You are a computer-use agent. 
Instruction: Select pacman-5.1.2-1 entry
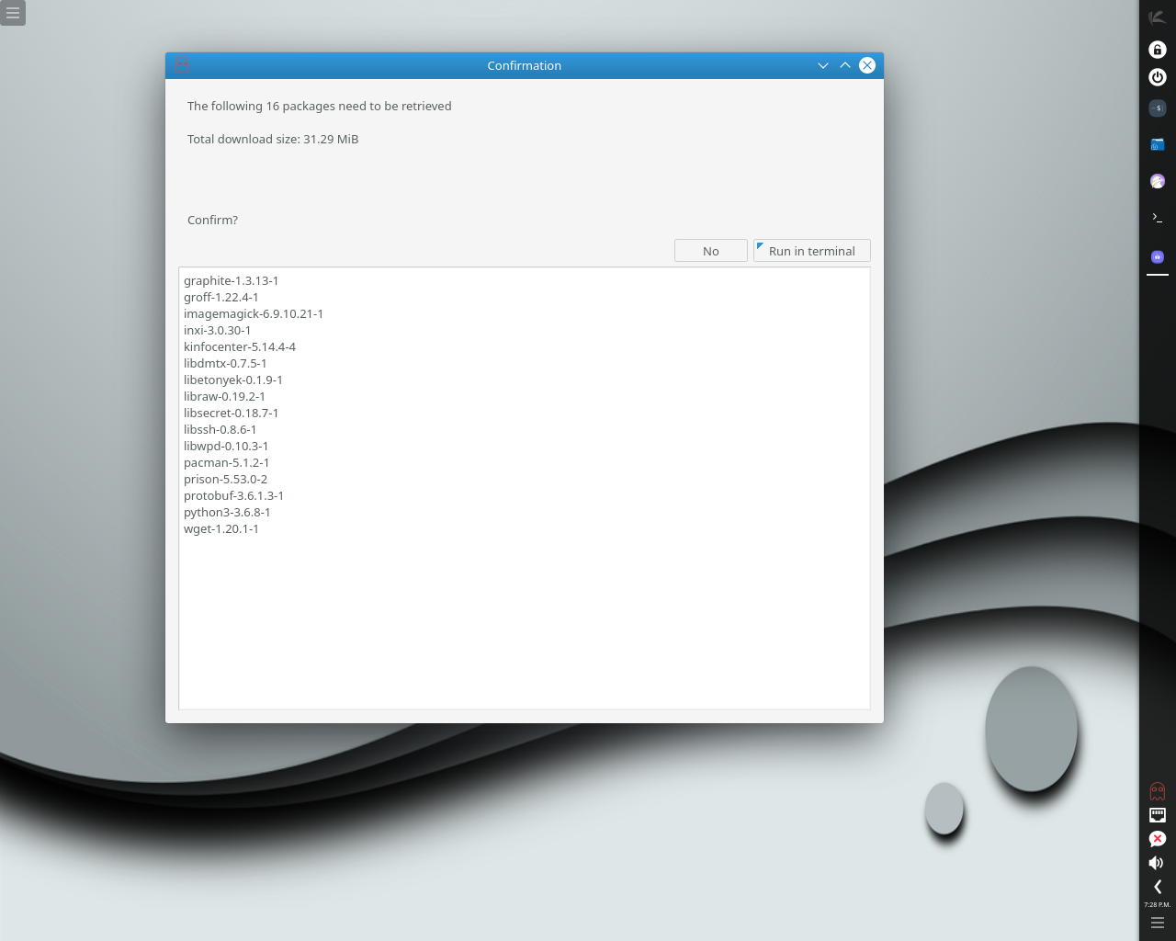pos(226,463)
